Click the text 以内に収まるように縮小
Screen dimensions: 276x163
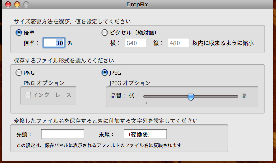point(223,43)
